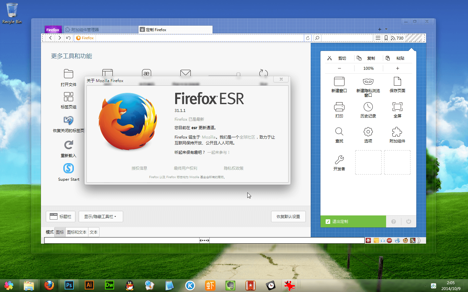Click the back arrow in navigation bar
The width and height of the screenshot is (468, 292).
pyautogui.click(x=50, y=38)
